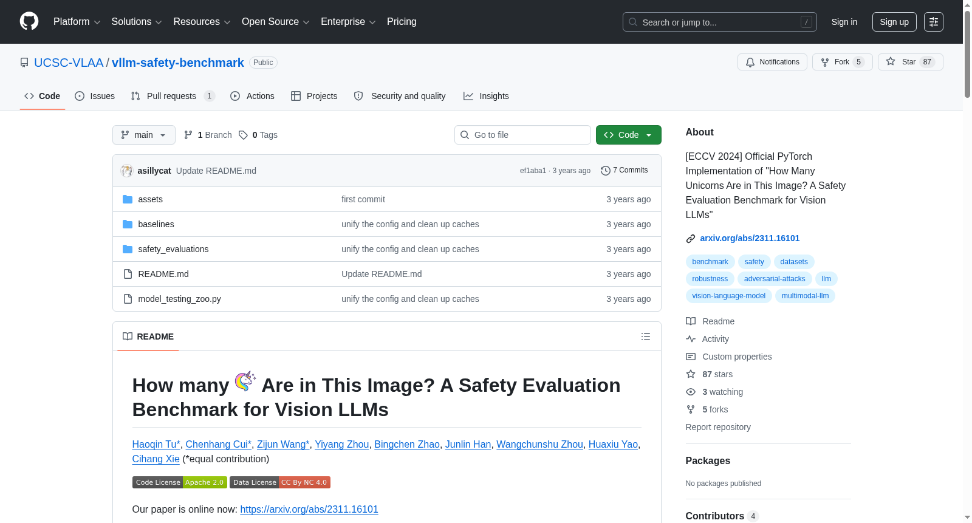Switch to the Issues tab
This screenshot has height=523, width=972.
(95, 96)
